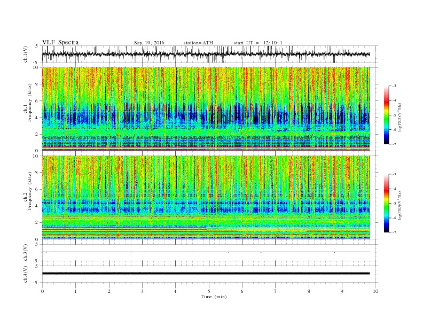Select the date text "Sep. 19, 2016"
Viewport: 423px width, 327px height.
coord(149,43)
